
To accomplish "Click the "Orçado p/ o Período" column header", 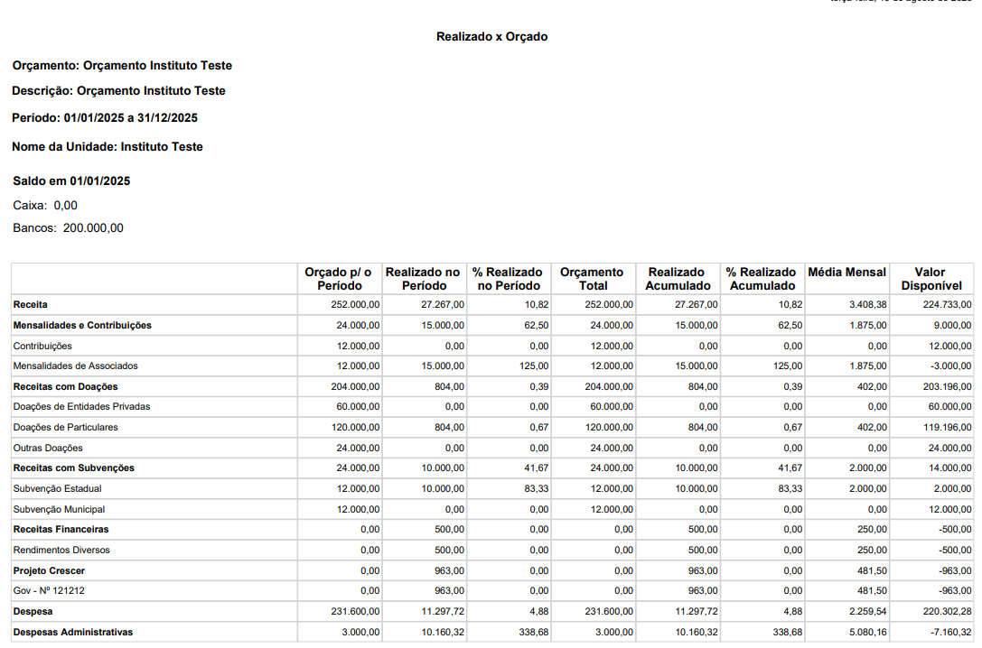I will [x=339, y=279].
